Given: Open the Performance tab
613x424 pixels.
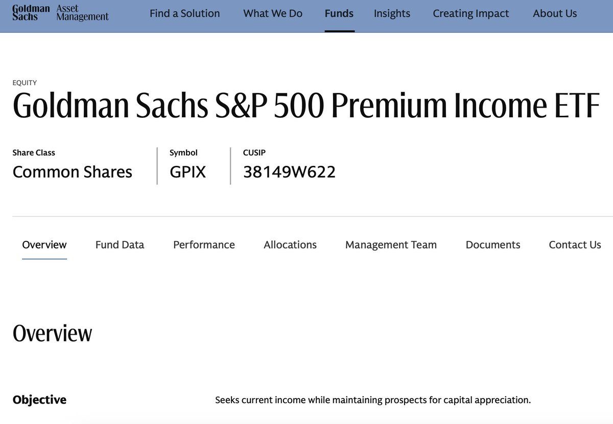Looking at the screenshot, I should (x=204, y=245).
